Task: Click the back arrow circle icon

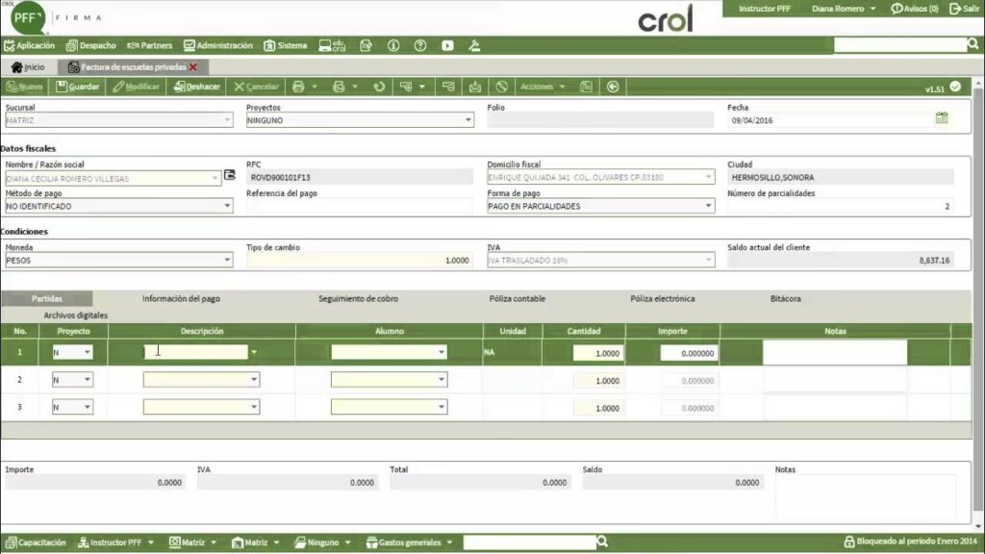Action: click(614, 87)
